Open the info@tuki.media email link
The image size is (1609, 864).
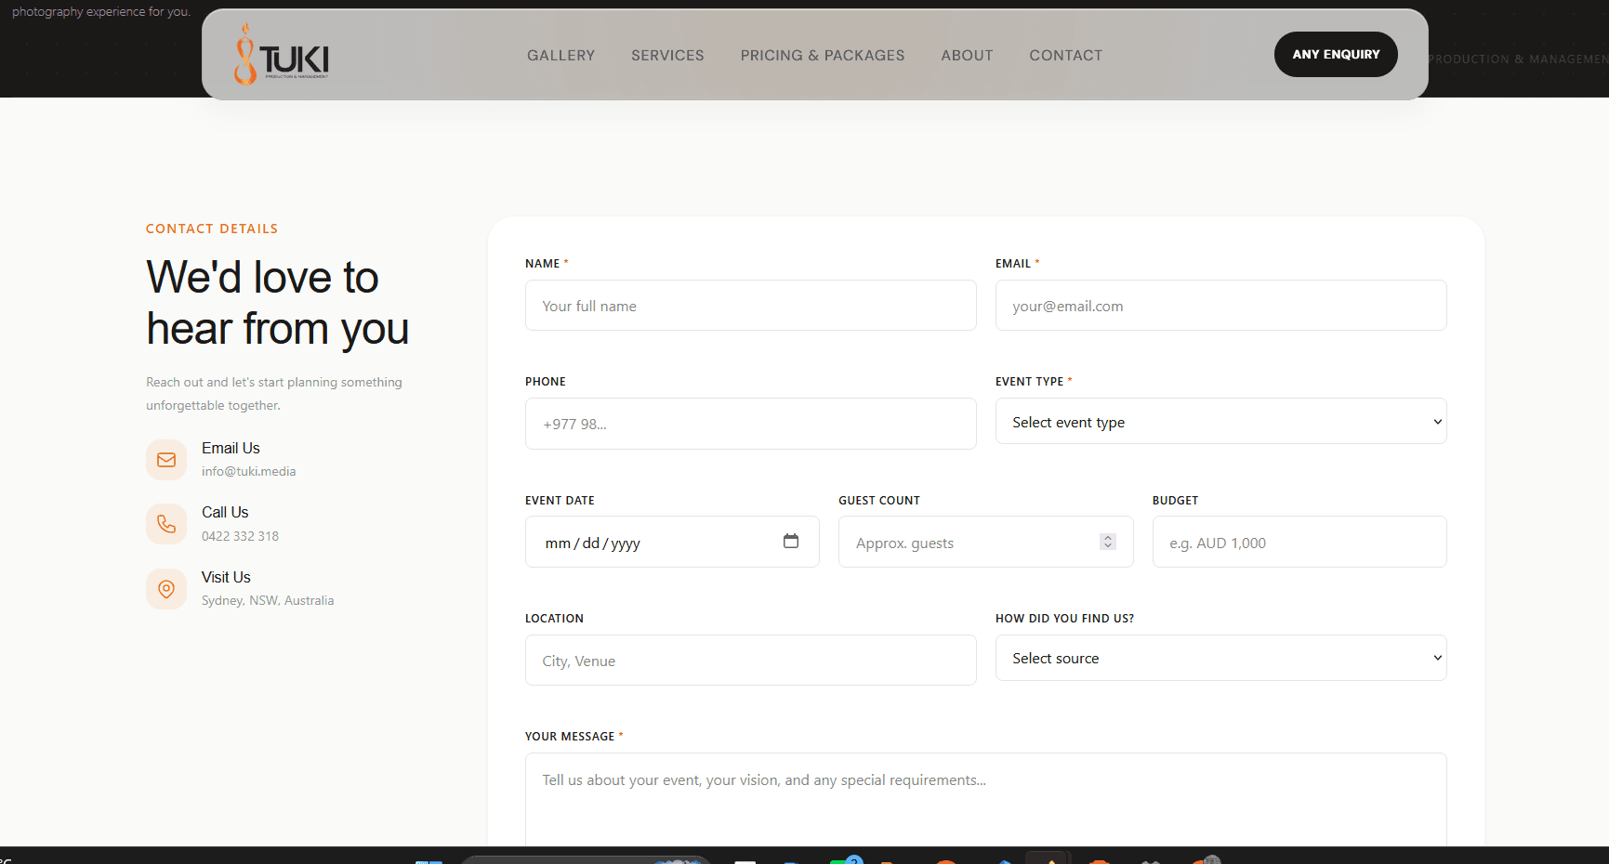(249, 471)
